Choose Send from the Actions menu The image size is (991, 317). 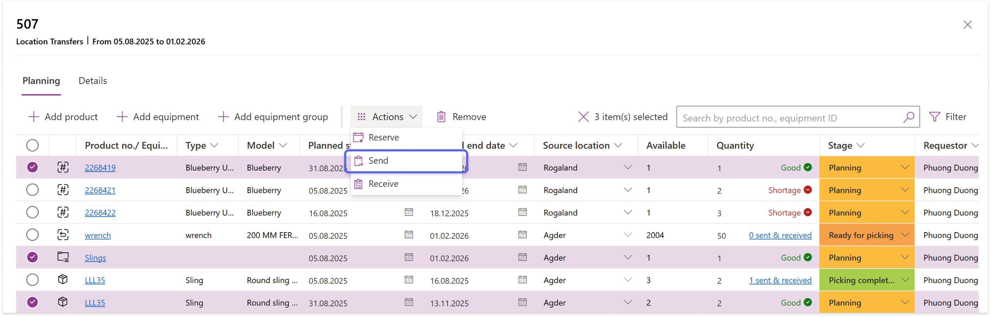pyautogui.click(x=378, y=160)
